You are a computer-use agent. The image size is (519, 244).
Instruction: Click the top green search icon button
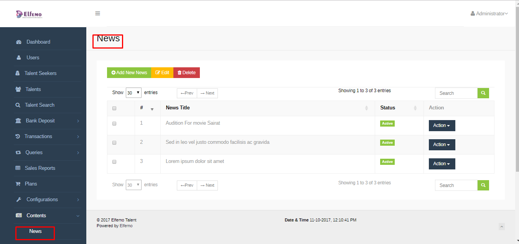click(x=483, y=93)
